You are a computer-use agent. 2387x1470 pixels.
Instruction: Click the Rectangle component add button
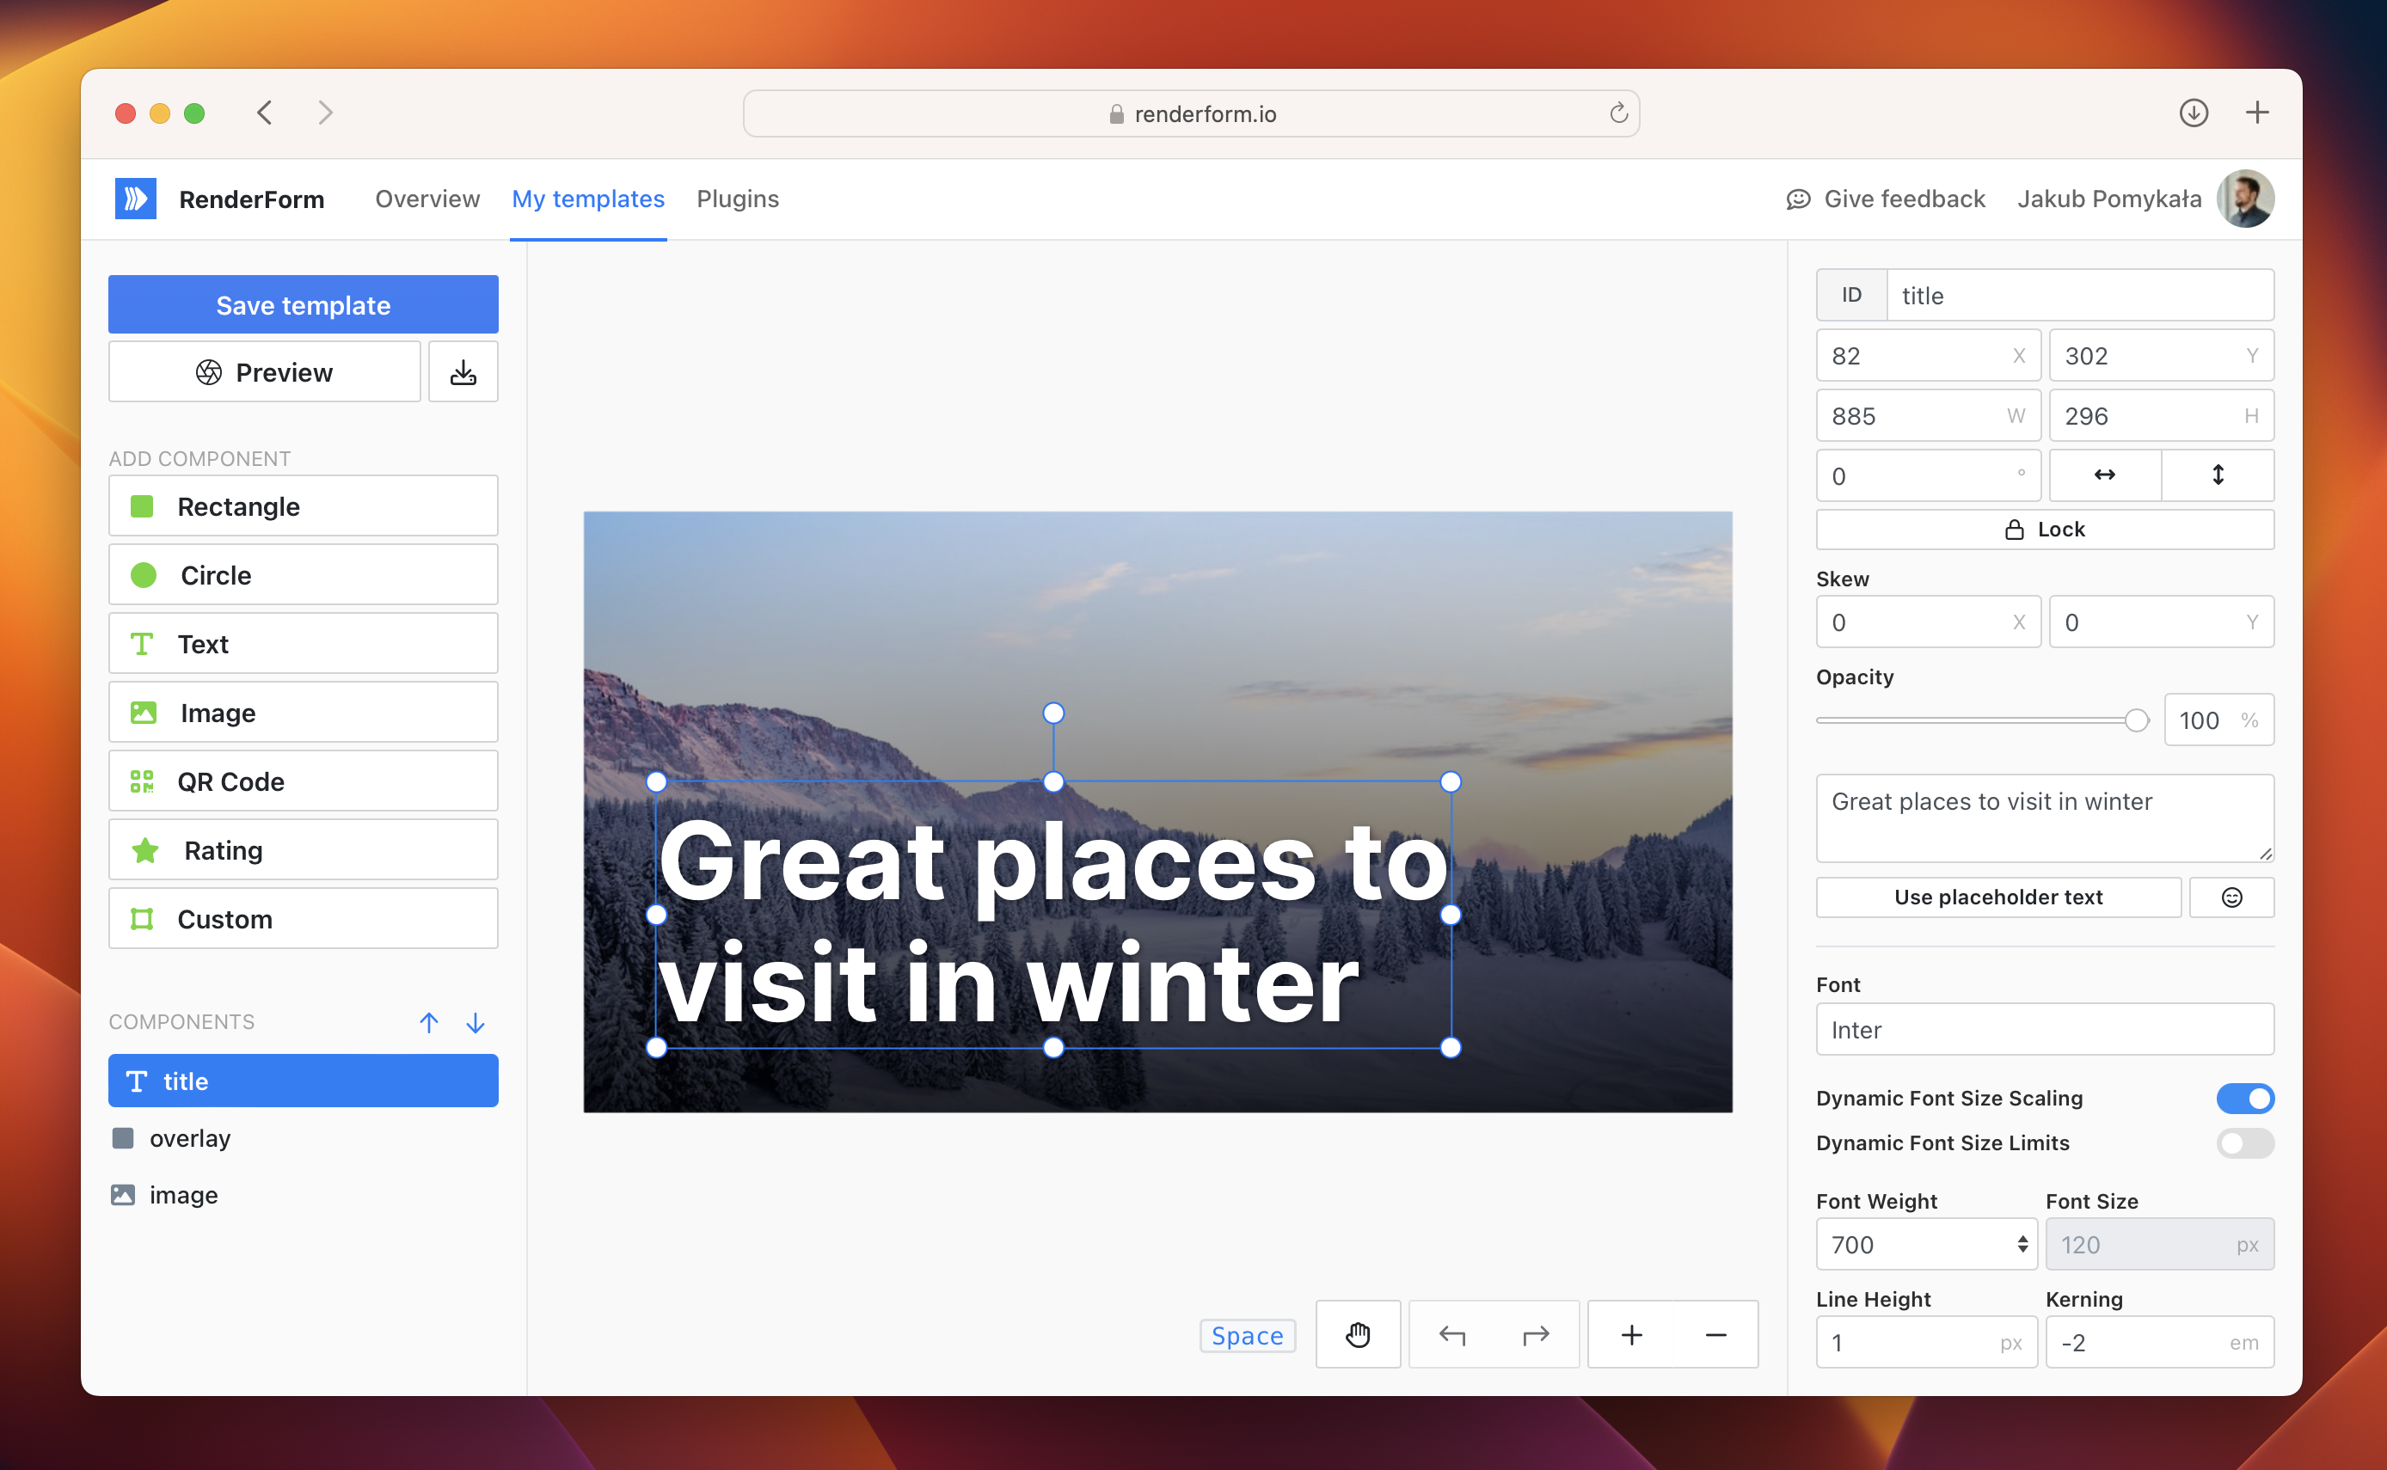click(302, 505)
